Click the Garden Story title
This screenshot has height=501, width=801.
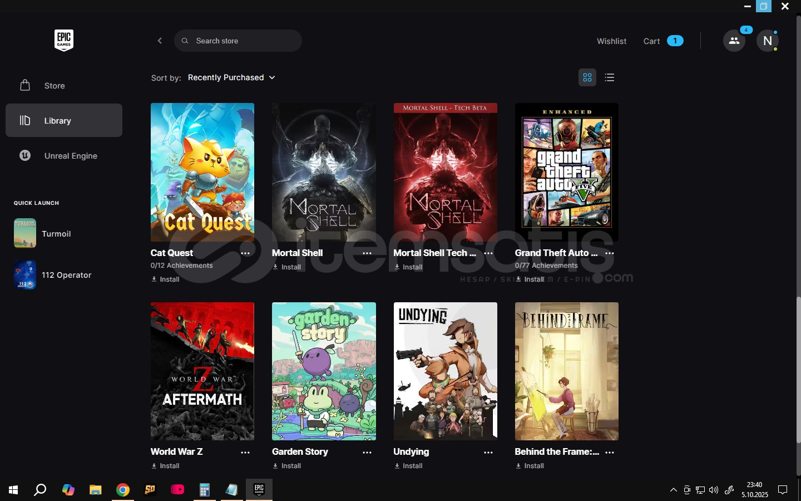coord(300,451)
